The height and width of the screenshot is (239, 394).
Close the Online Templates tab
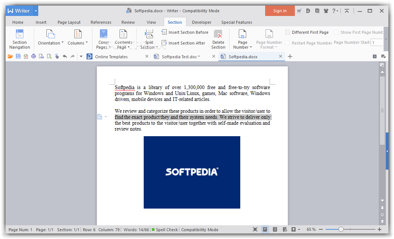(147, 56)
